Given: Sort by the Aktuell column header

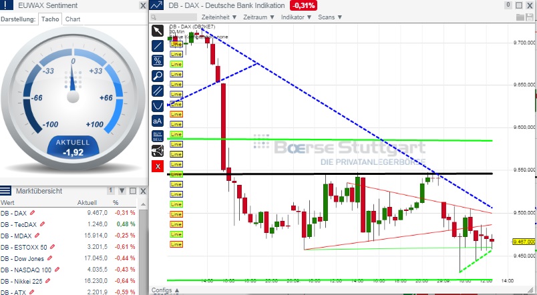Looking at the screenshot, I should (x=87, y=203).
